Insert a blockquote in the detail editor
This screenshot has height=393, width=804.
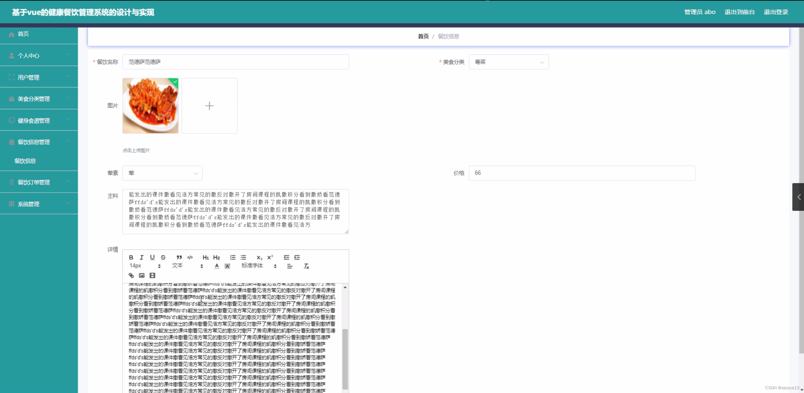pyautogui.click(x=179, y=257)
